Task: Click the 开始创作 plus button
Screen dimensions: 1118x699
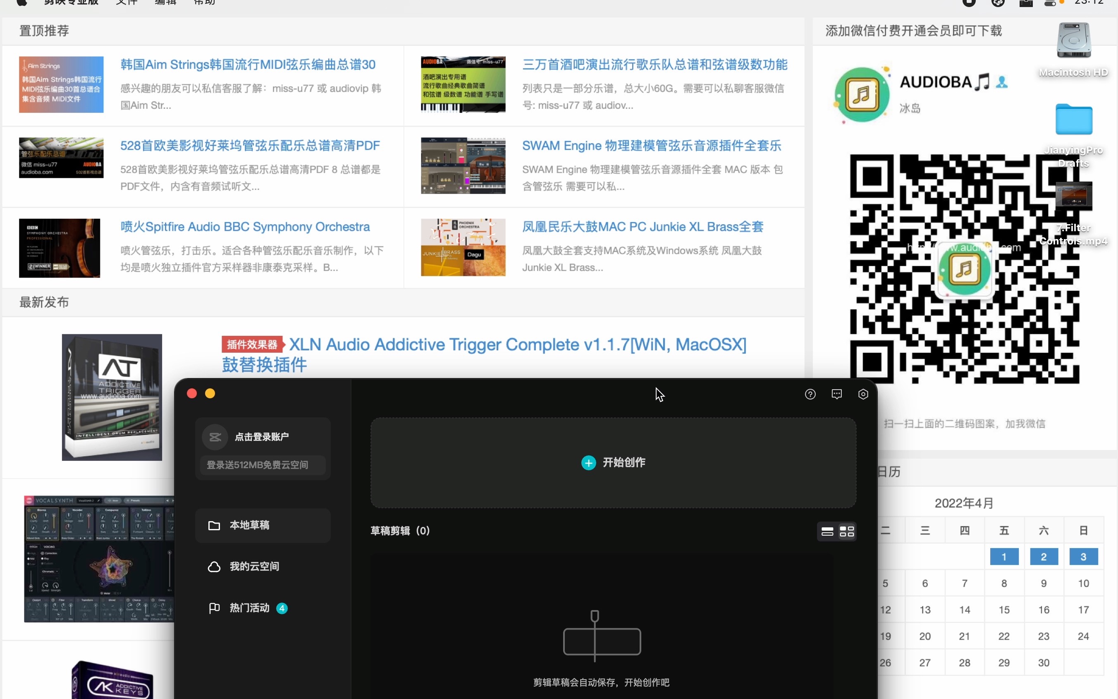Action: tap(589, 463)
